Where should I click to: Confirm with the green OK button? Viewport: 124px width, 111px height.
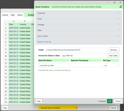110,101
